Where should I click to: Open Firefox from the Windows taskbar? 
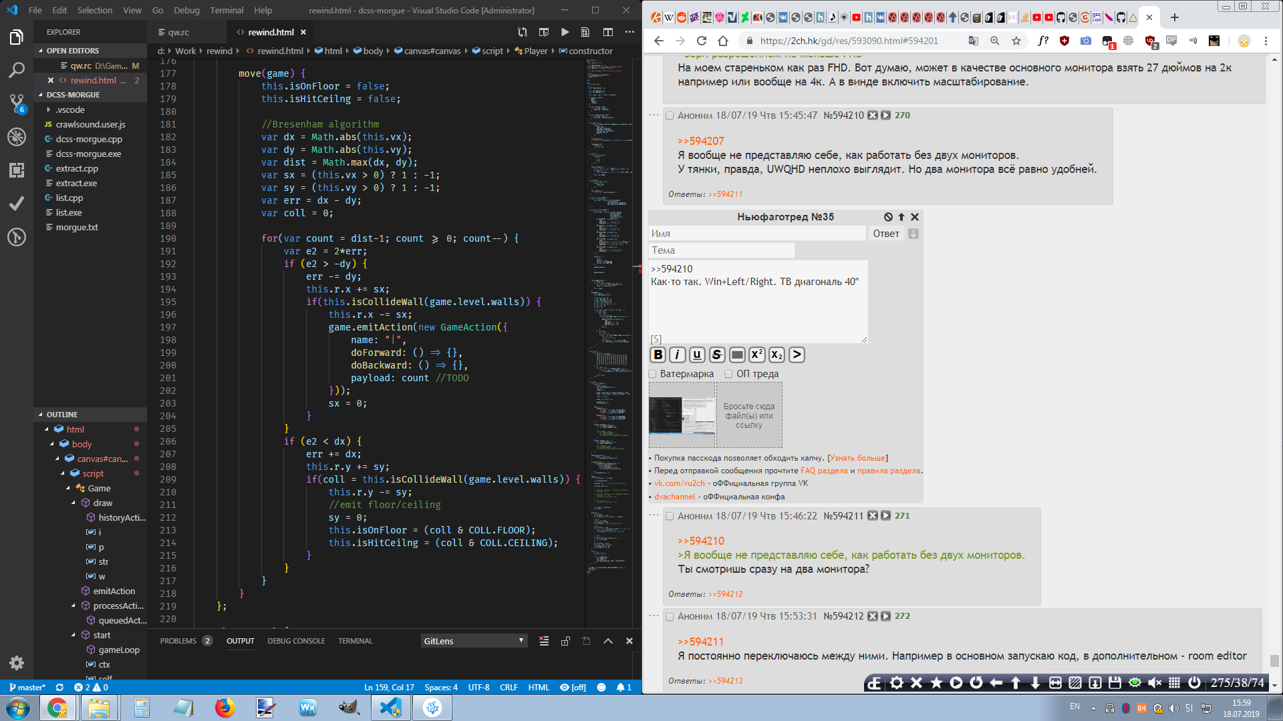(x=225, y=708)
